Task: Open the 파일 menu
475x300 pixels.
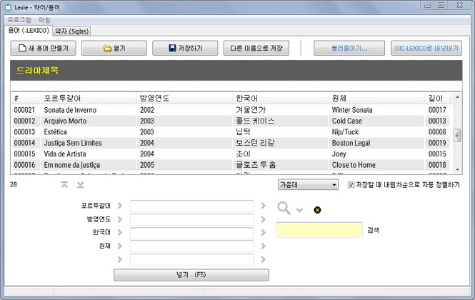Action: coord(44,20)
